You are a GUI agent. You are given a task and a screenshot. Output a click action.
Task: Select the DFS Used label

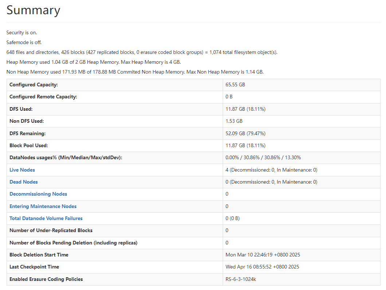21,109
